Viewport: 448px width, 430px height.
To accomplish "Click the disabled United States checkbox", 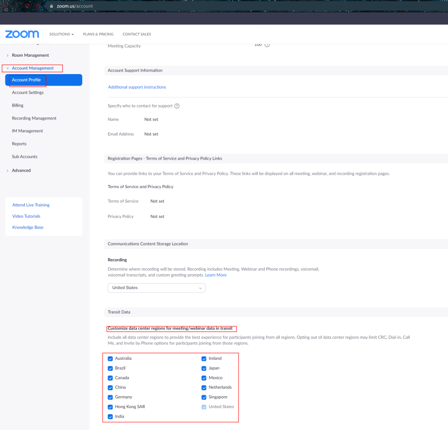I will click(204, 407).
